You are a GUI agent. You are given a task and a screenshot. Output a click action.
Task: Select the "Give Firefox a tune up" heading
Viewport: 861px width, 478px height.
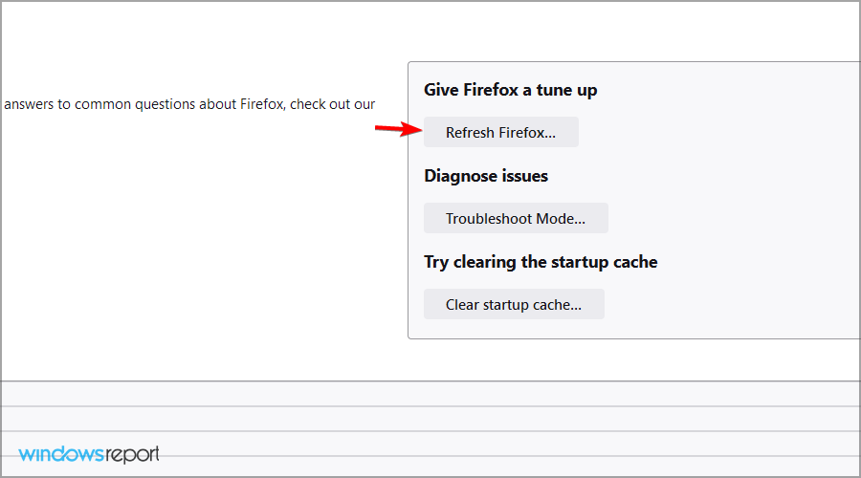click(510, 90)
